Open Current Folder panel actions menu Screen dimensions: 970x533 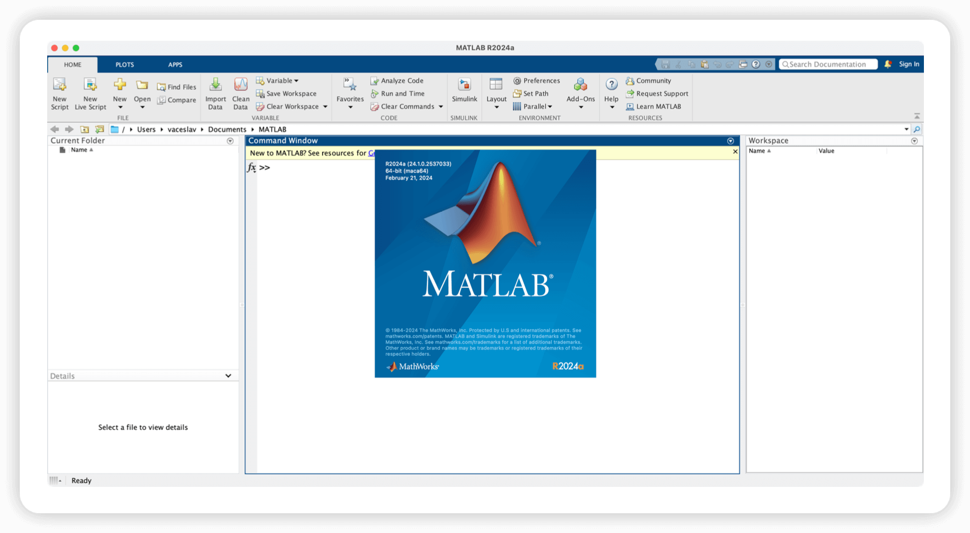230,141
